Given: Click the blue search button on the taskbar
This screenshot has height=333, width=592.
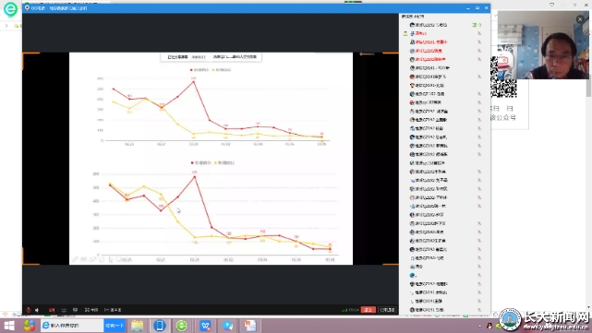Looking at the screenshot, I should [115, 326].
